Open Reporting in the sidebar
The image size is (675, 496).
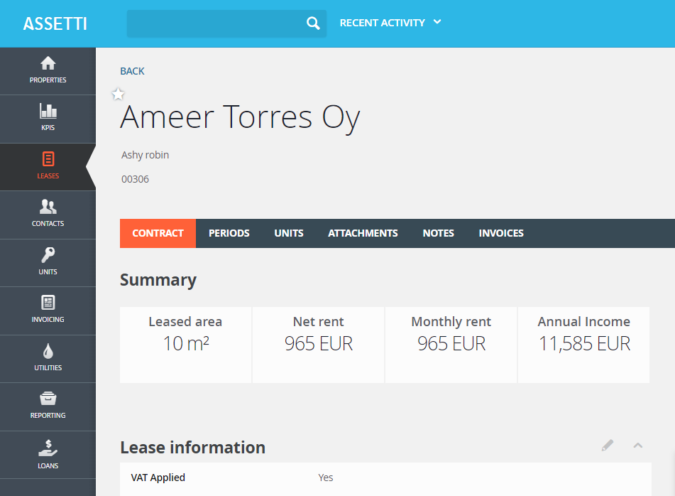point(48,406)
